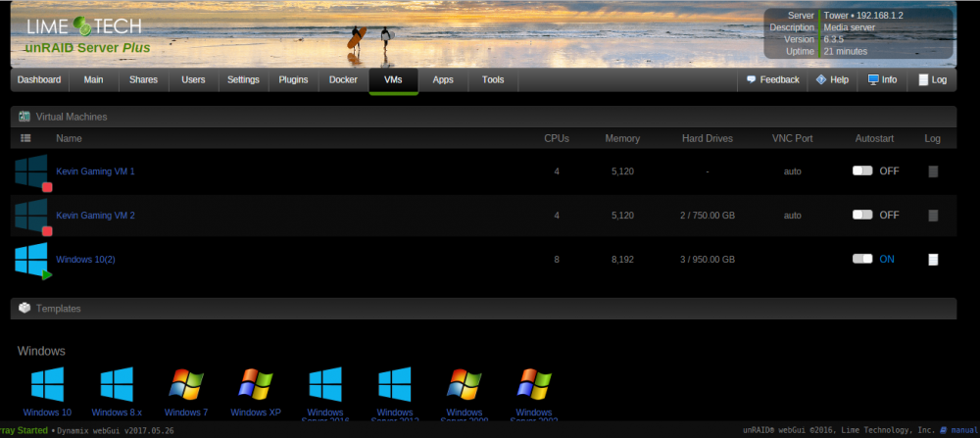Select the Windows Server 2012 template icon

click(x=394, y=384)
